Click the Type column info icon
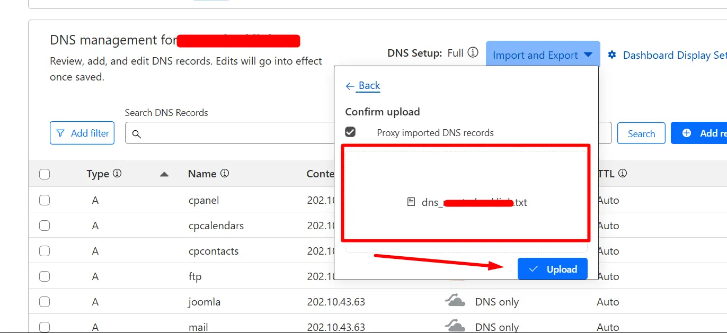This screenshot has height=333, width=727. (x=117, y=173)
